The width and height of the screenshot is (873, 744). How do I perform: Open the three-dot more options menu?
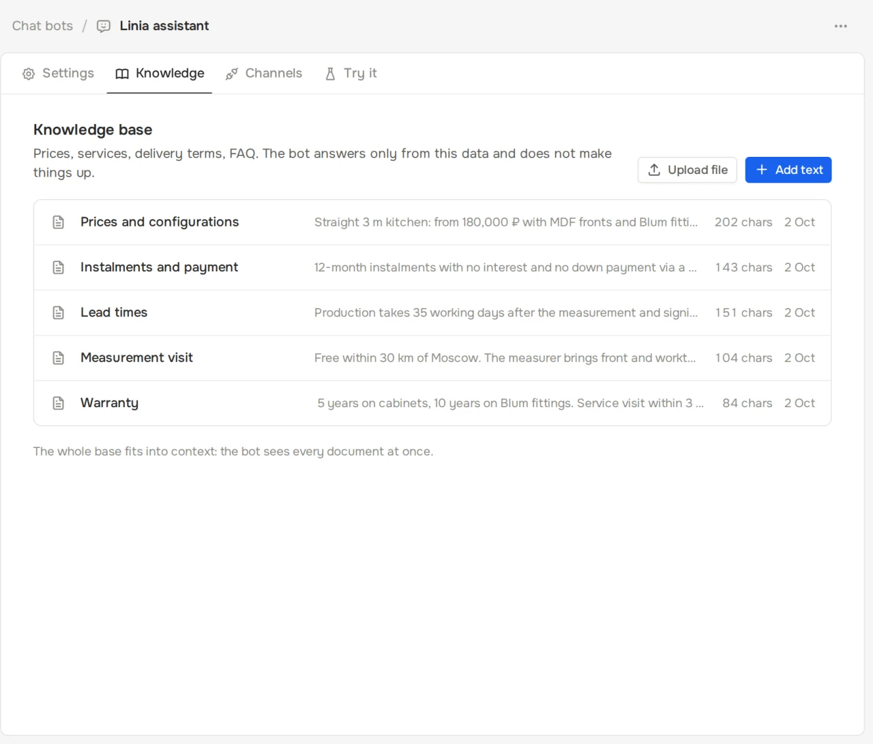click(x=840, y=26)
